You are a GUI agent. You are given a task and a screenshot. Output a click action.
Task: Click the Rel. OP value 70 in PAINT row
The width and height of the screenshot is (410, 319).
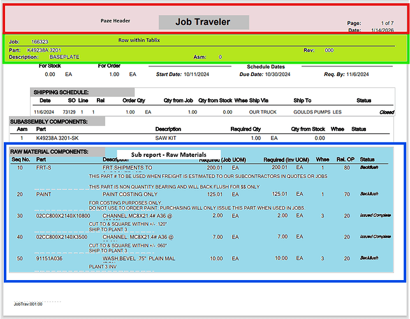(x=347, y=195)
